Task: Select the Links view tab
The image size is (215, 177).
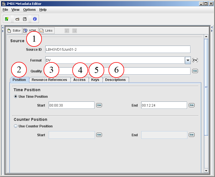Action: point(47,30)
